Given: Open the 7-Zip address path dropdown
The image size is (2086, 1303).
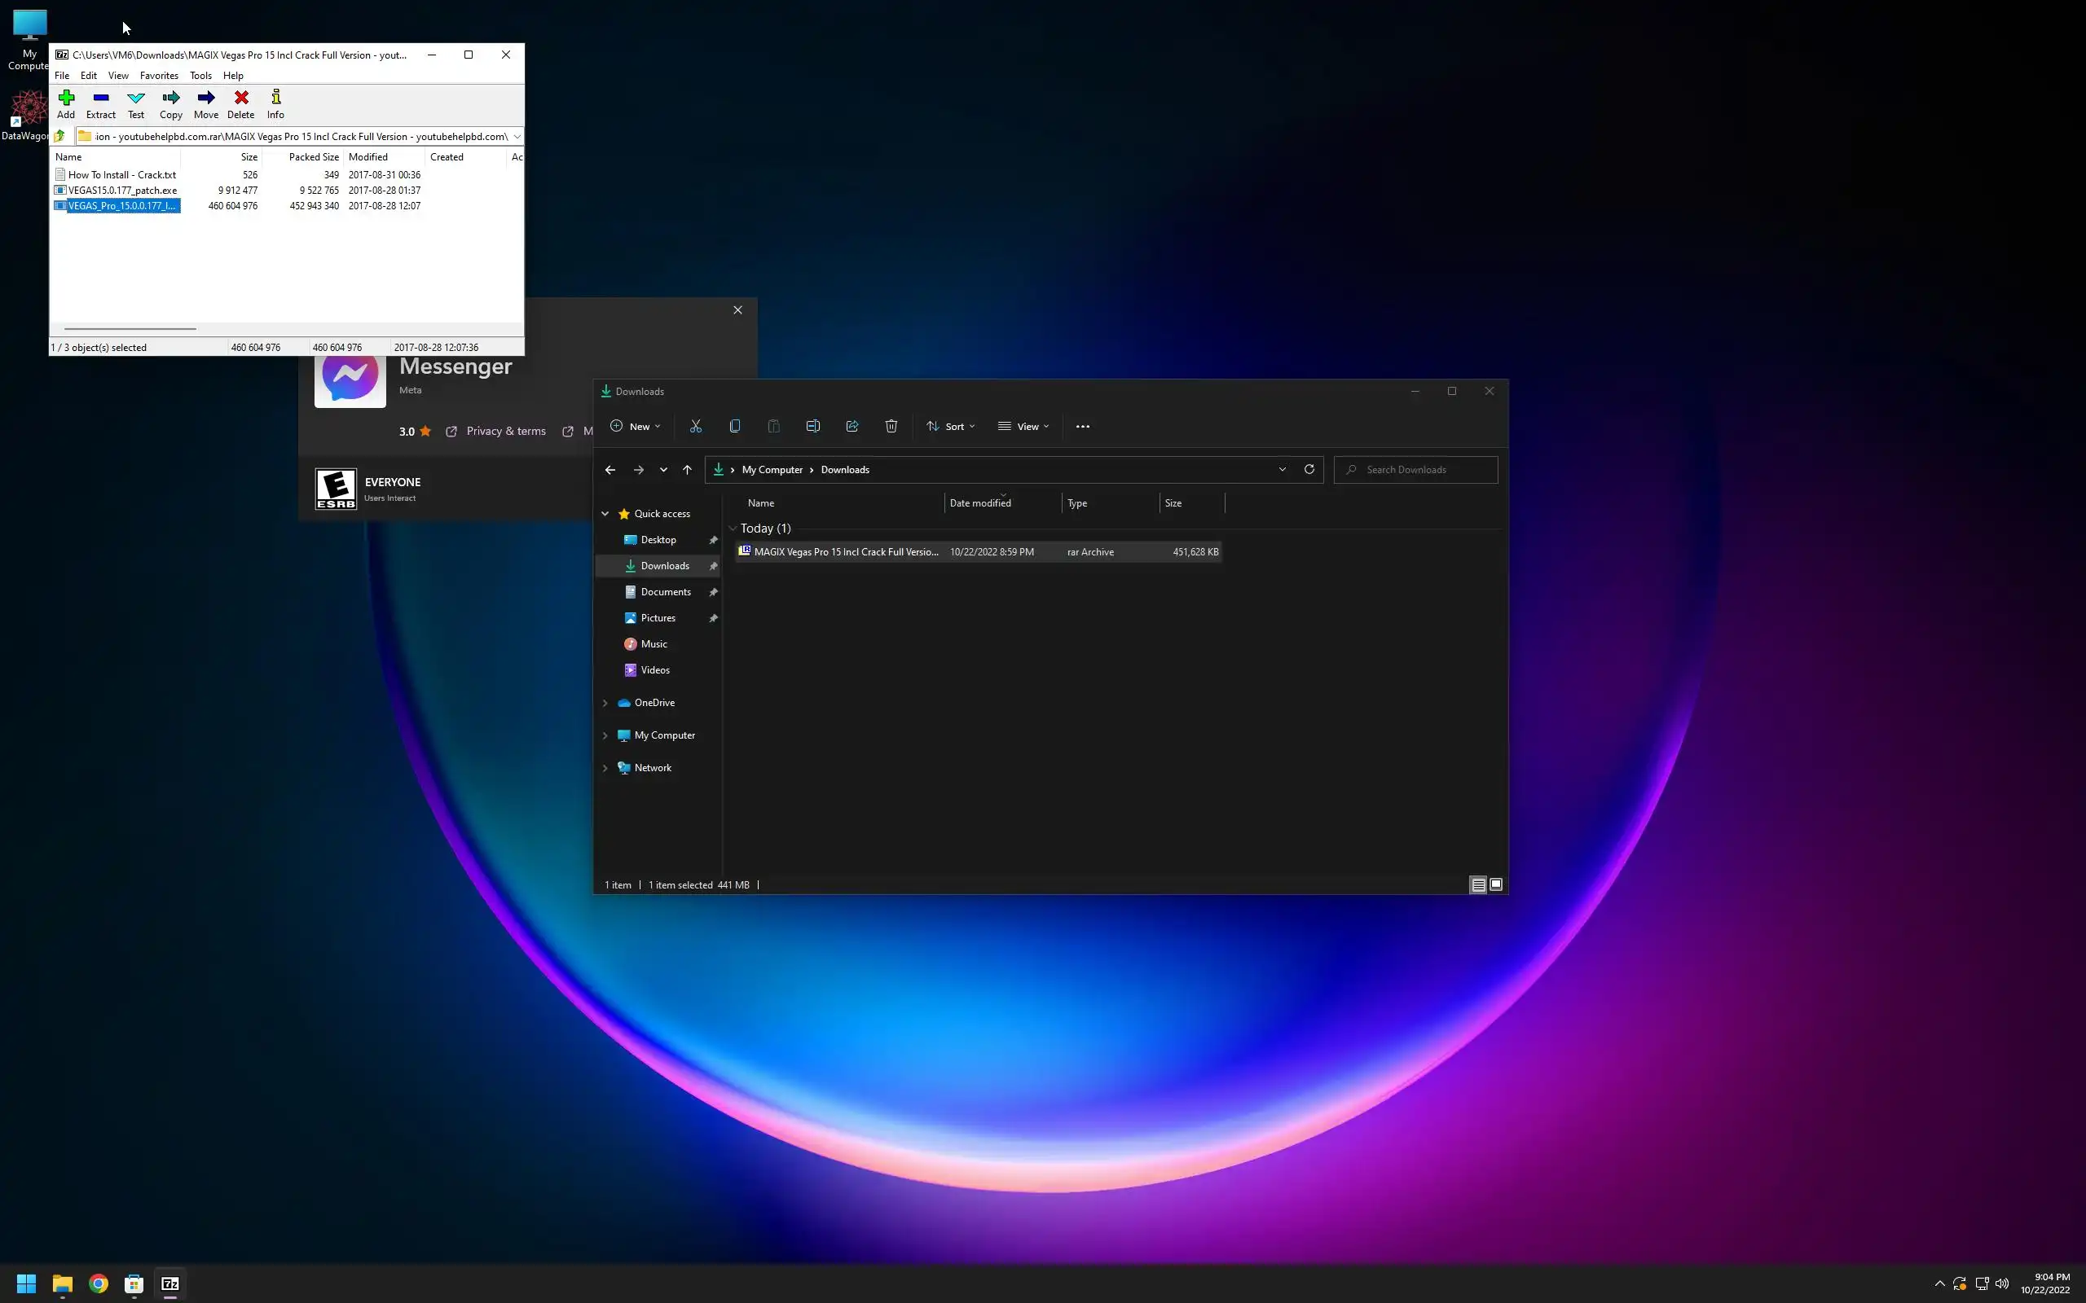Looking at the screenshot, I should (517, 136).
